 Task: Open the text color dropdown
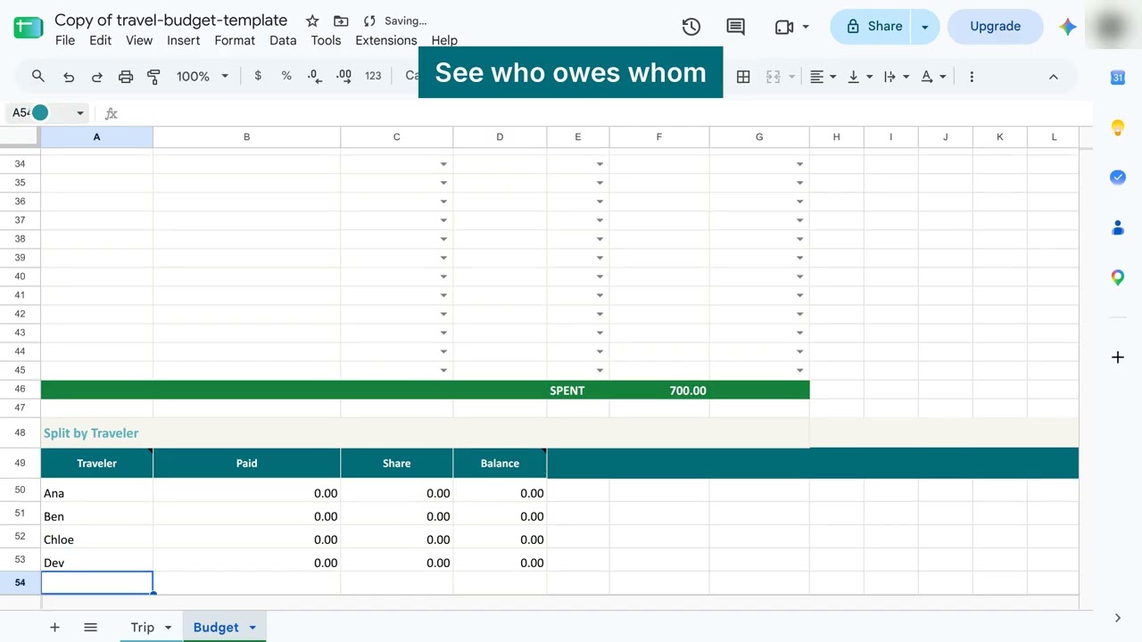933,77
